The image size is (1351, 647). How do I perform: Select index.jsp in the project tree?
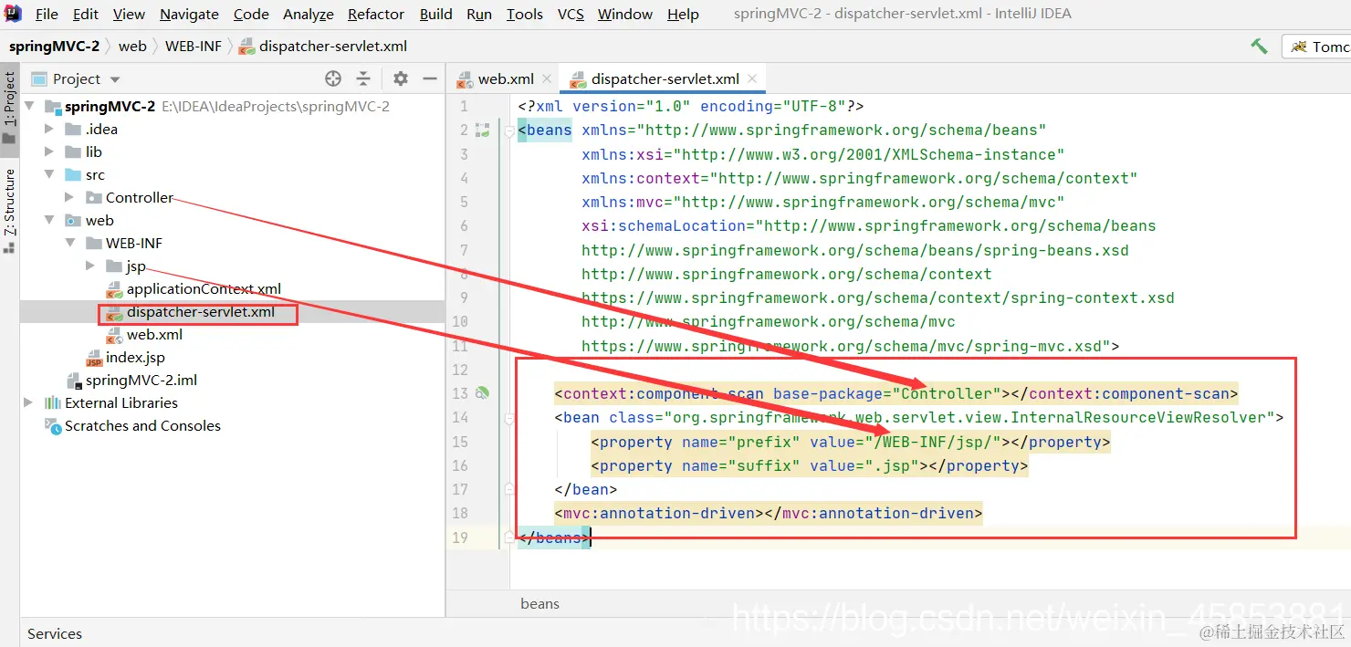coord(135,357)
